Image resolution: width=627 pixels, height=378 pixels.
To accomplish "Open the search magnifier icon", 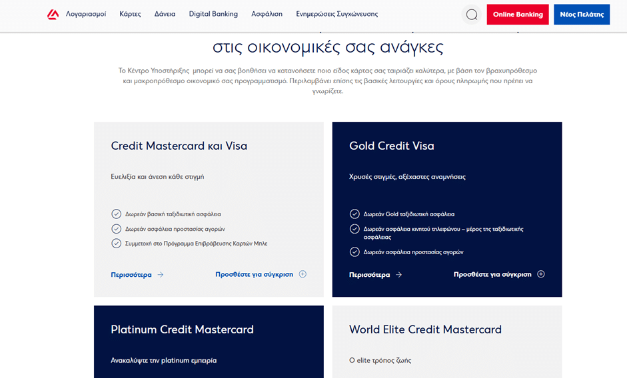I will 472,15.
